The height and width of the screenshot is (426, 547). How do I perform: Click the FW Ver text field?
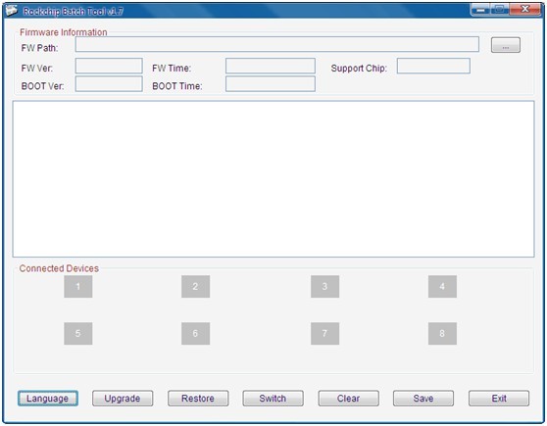[109, 66]
